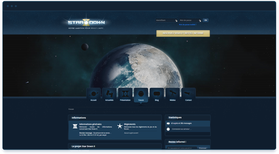279x154 pixels.
Task: Click the Informations section header
Action: 115,118
